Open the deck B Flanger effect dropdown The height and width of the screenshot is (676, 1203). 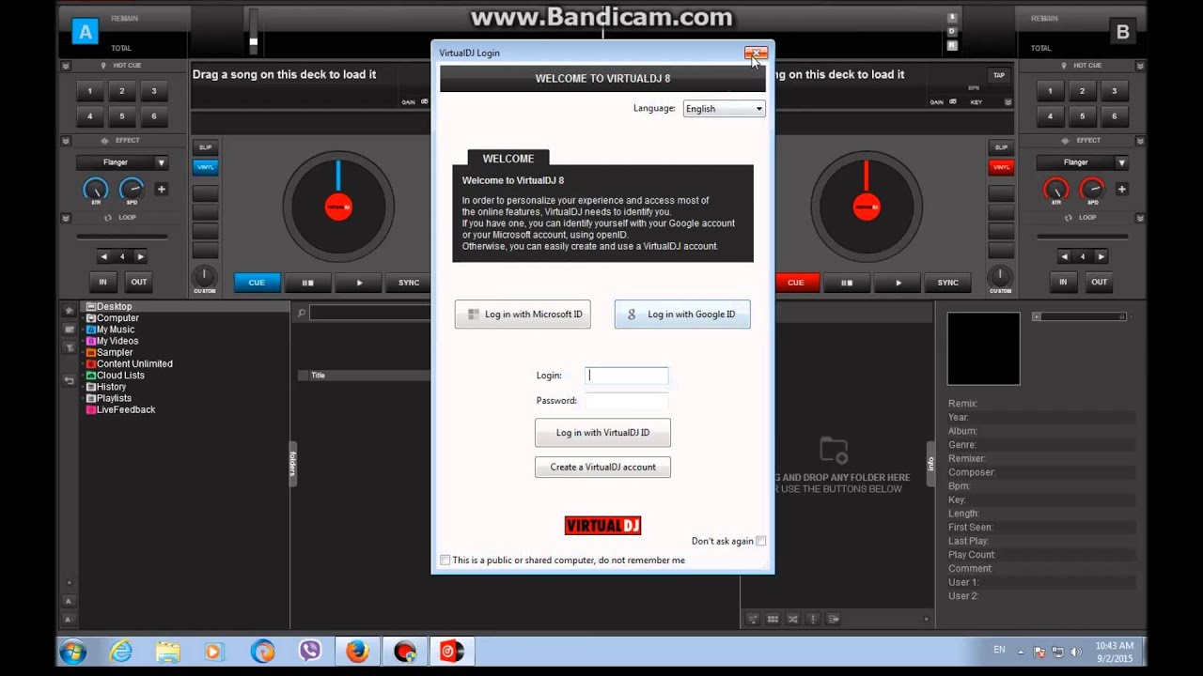[1083, 162]
